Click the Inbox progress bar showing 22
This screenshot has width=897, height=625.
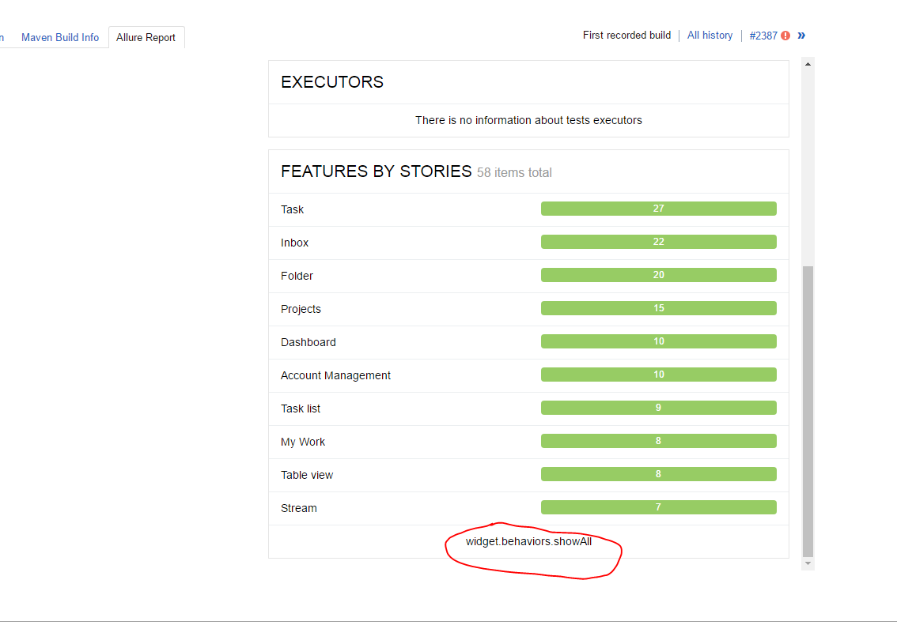click(x=658, y=241)
